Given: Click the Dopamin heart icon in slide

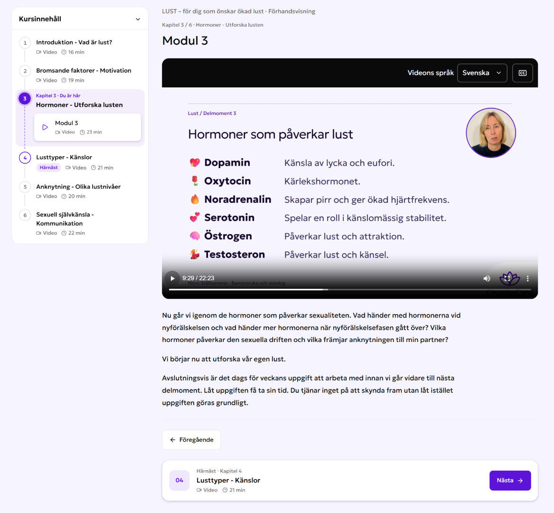Looking at the screenshot, I should (x=195, y=162).
